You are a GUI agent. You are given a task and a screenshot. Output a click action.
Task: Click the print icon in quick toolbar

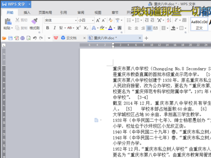pos(23,38)
